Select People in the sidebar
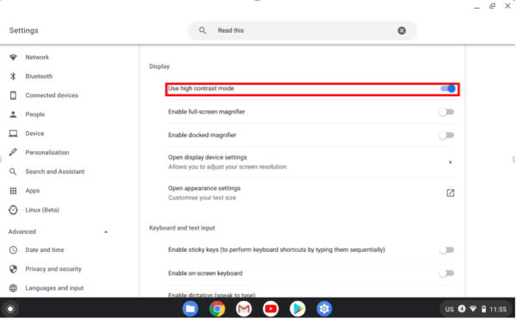 35,114
